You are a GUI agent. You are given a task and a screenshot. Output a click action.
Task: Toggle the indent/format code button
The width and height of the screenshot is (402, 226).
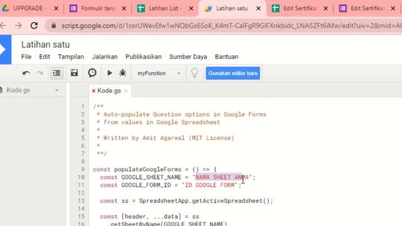pyautogui.click(x=57, y=73)
